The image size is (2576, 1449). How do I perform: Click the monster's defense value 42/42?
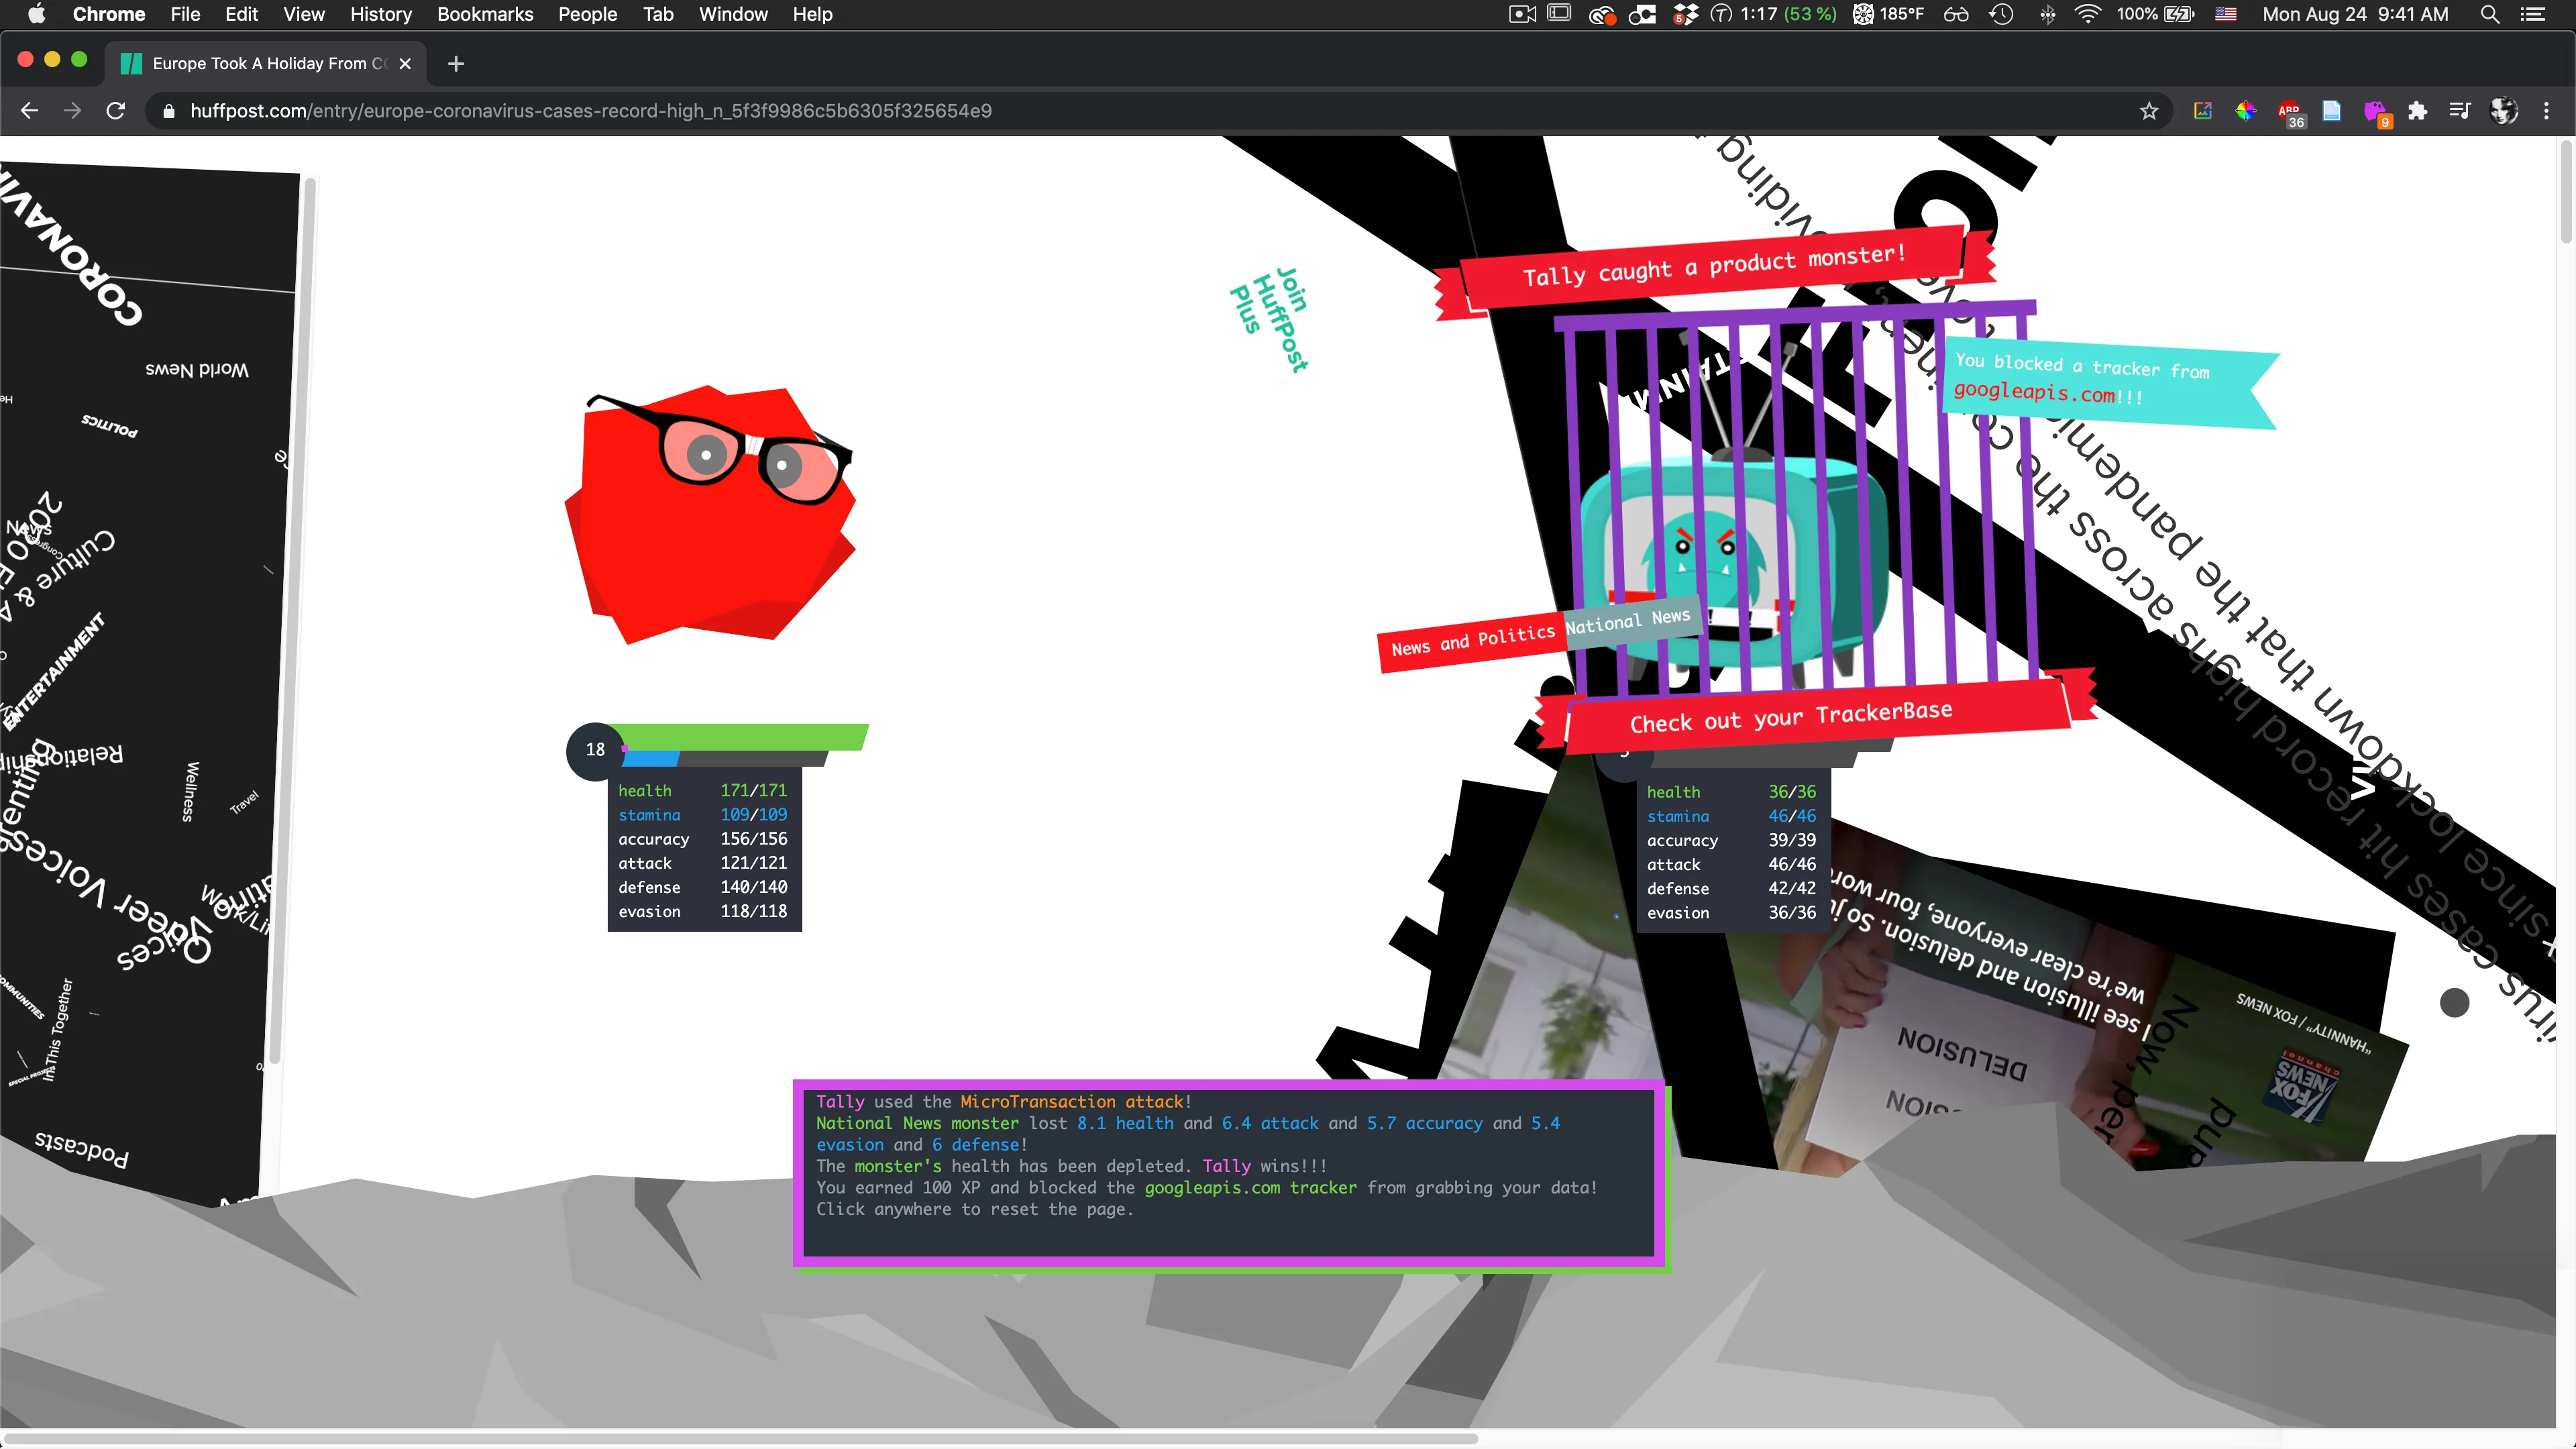[1792, 889]
